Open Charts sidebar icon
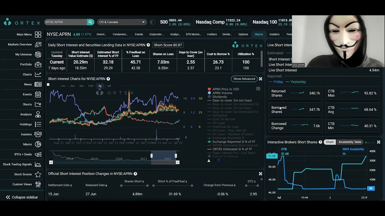Image resolution: width=385 pixels, height=216 pixels. pos(38,74)
